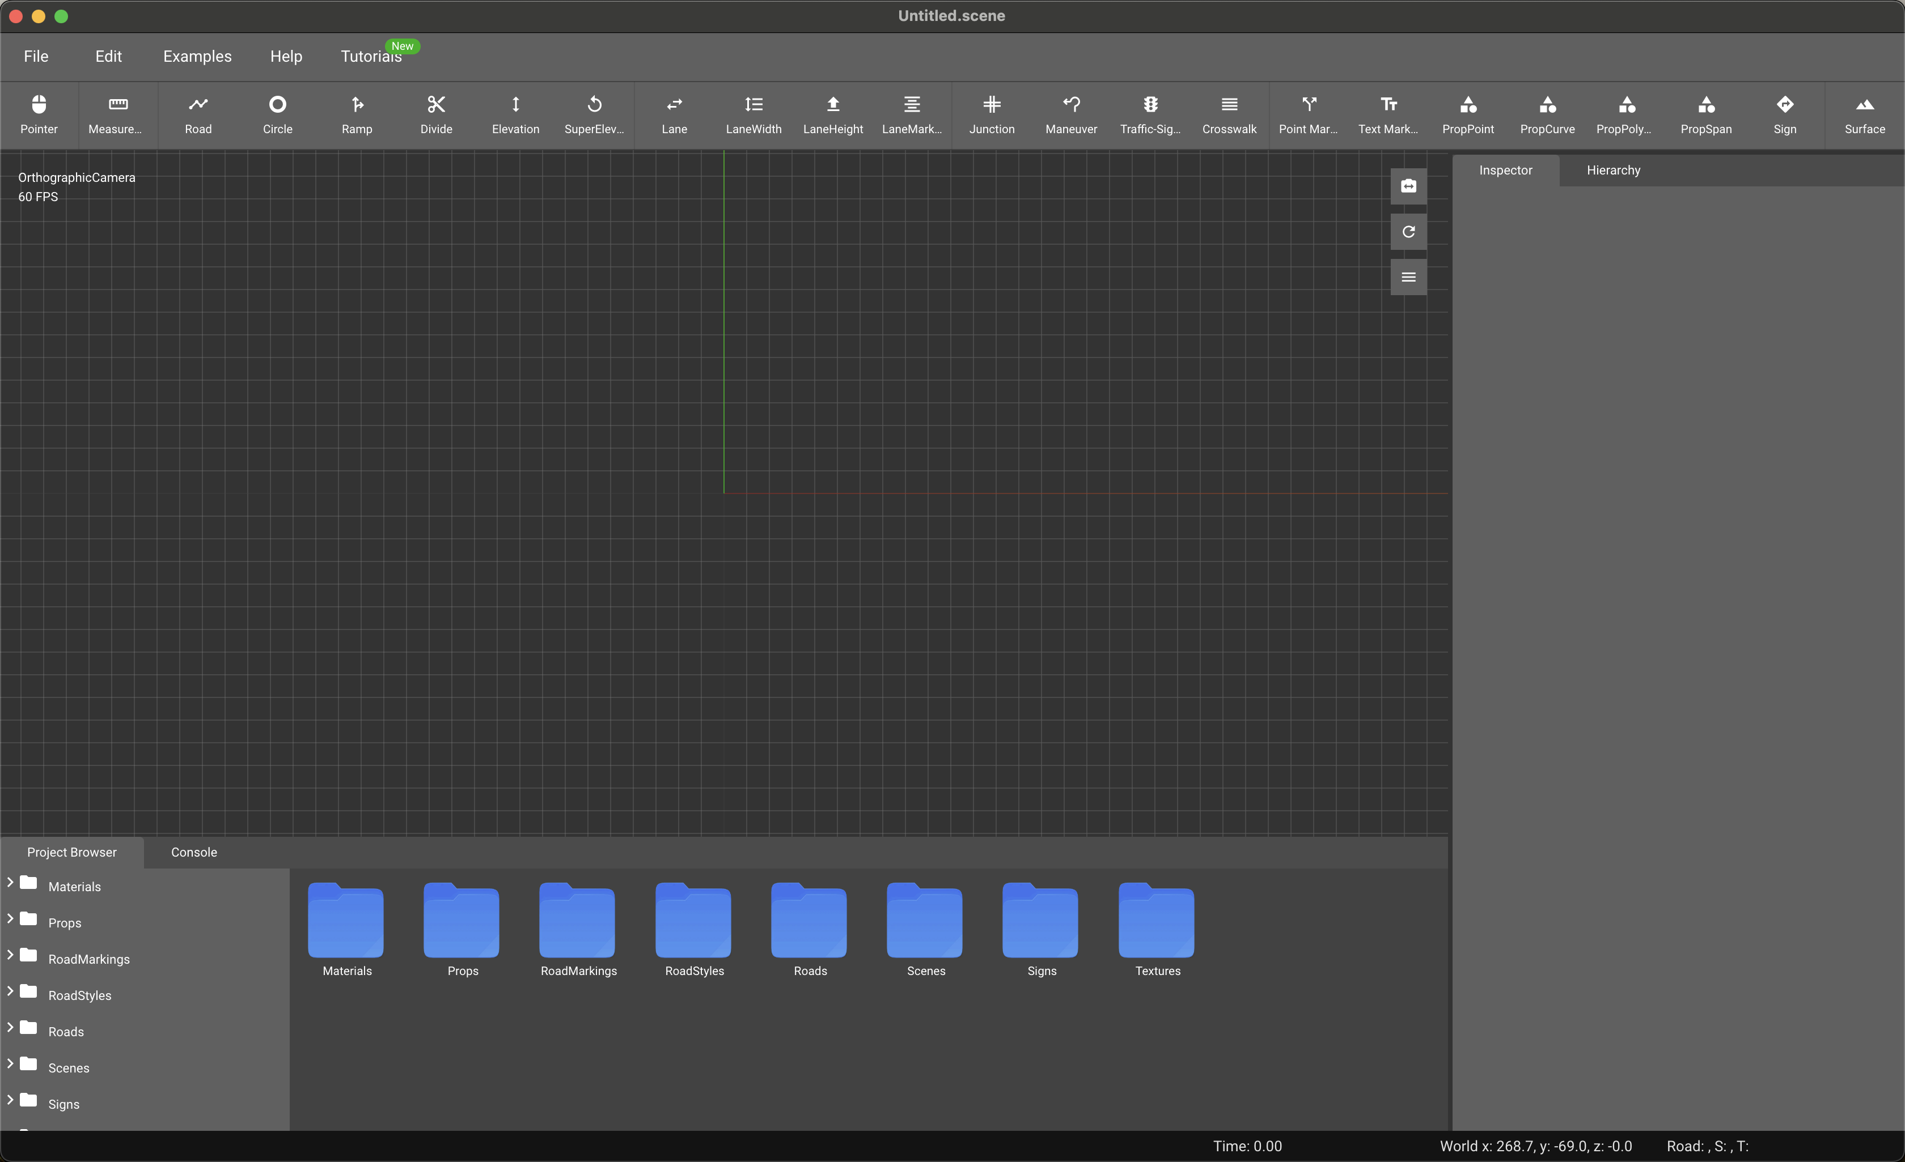Expand the Roads tree folder
Screen dimensions: 1905x1162
click(x=10, y=1027)
